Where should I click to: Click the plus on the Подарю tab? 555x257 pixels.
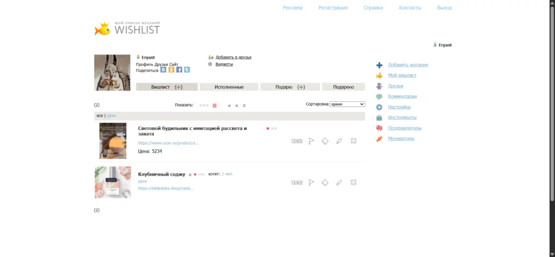[x=301, y=87]
